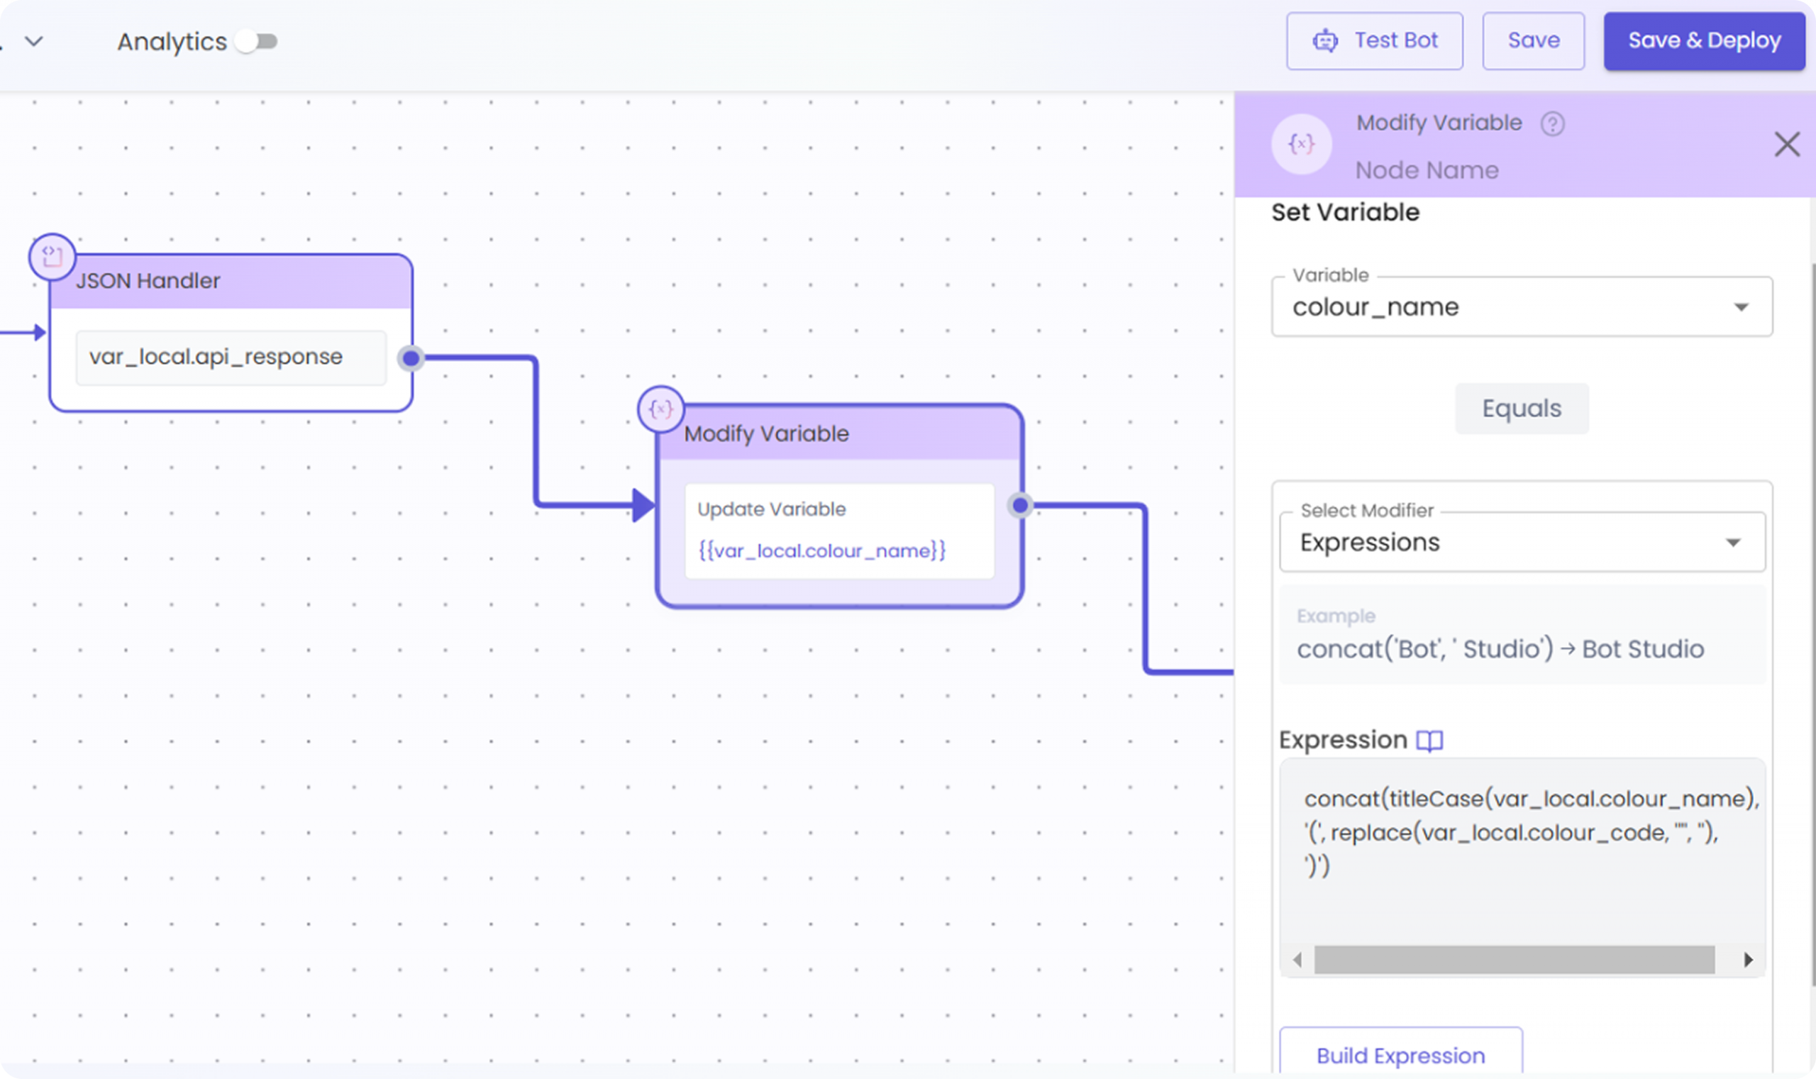The image size is (1816, 1079).
Task: Click the concat example text
Action: coord(1500,648)
